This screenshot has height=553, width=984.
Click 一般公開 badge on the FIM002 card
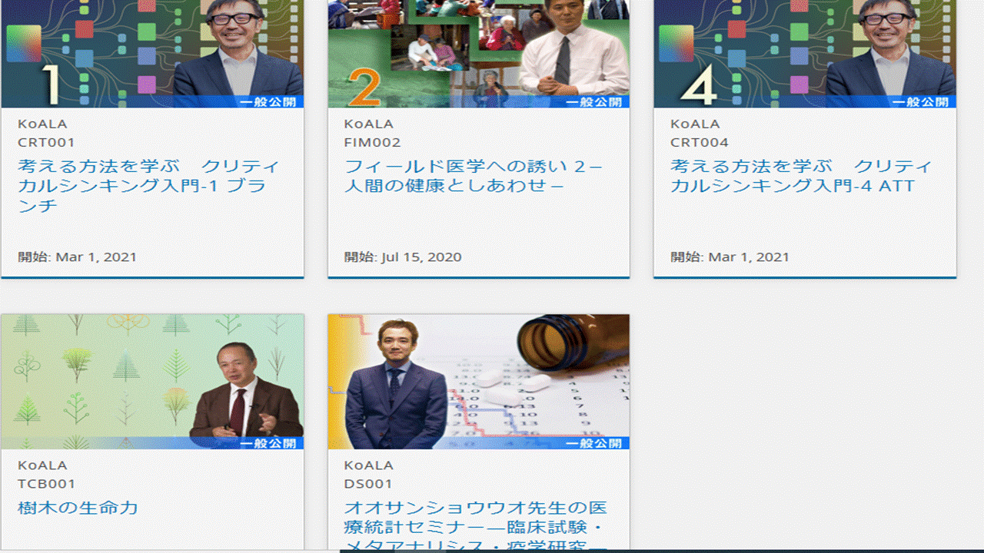tap(593, 101)
